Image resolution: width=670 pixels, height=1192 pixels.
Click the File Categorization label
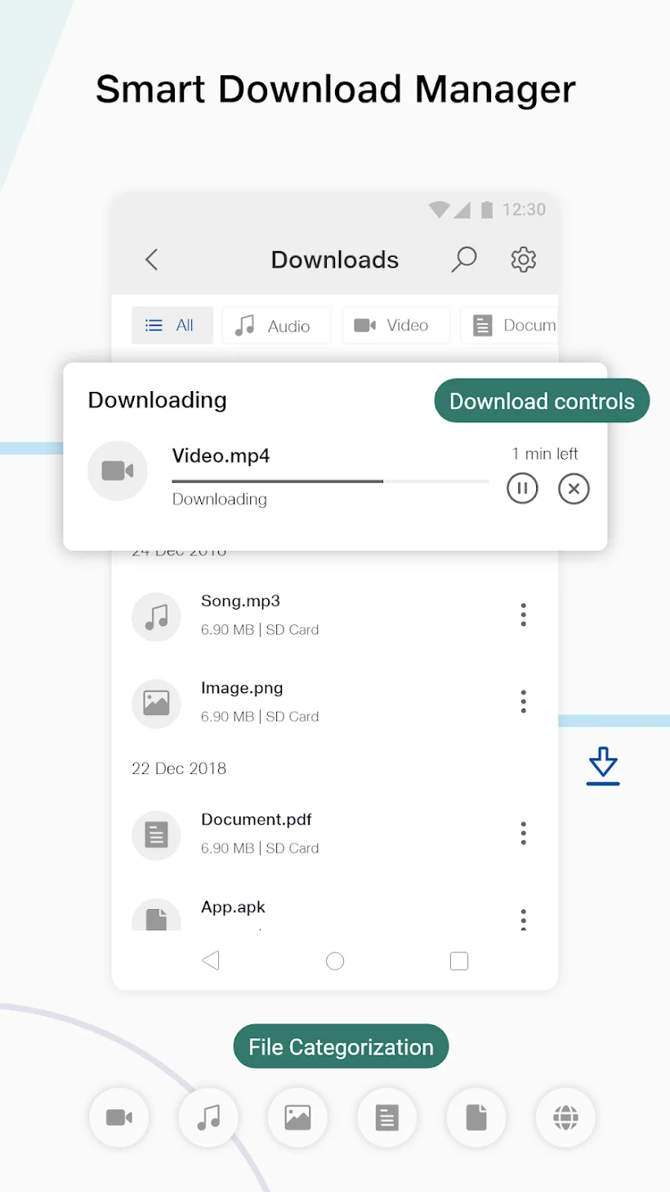pos(341,1046)
